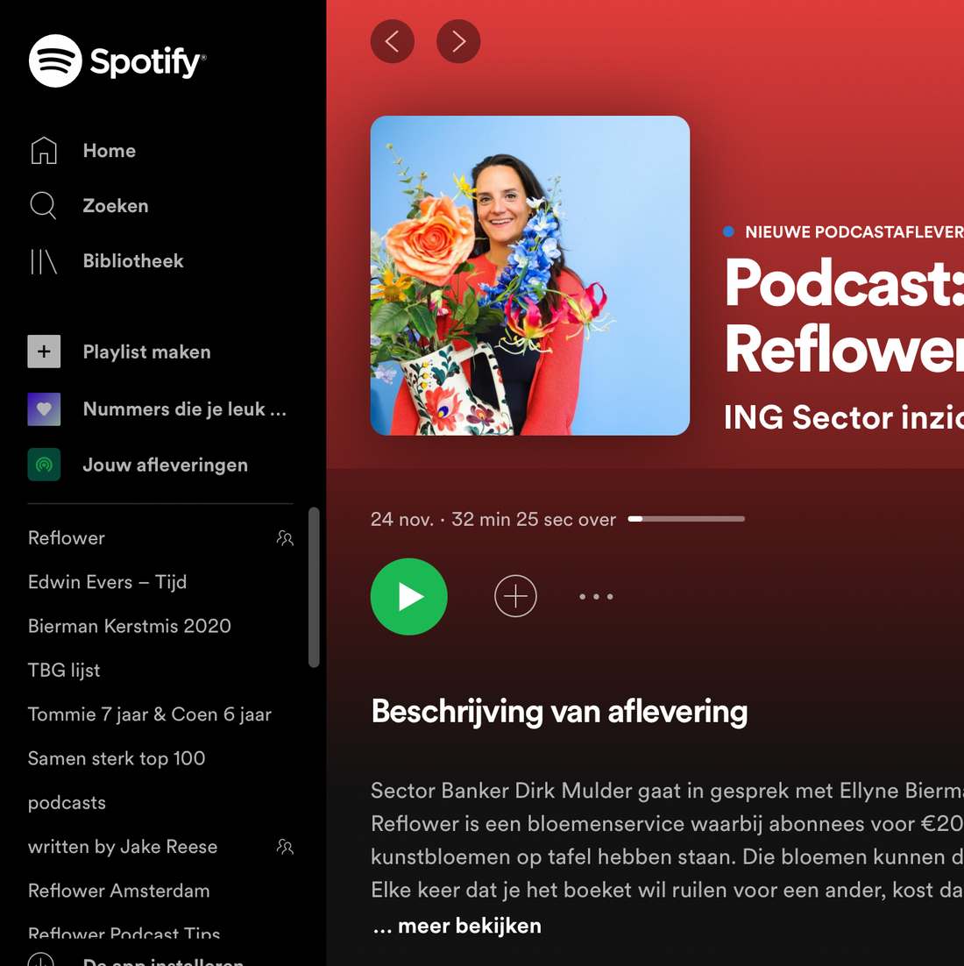
Task: Expand the description via meer bekijken
Action: [x=457, y=925]
